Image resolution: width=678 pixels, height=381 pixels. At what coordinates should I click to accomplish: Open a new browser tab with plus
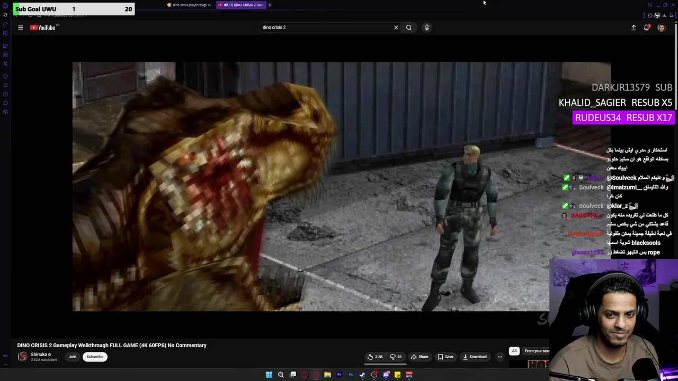pyautogui.click(x=270, y=5)
